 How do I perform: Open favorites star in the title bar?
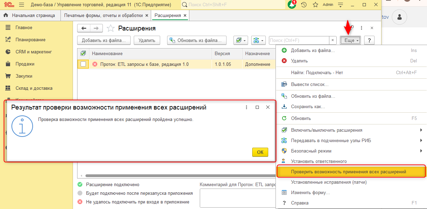click(315, 5)
